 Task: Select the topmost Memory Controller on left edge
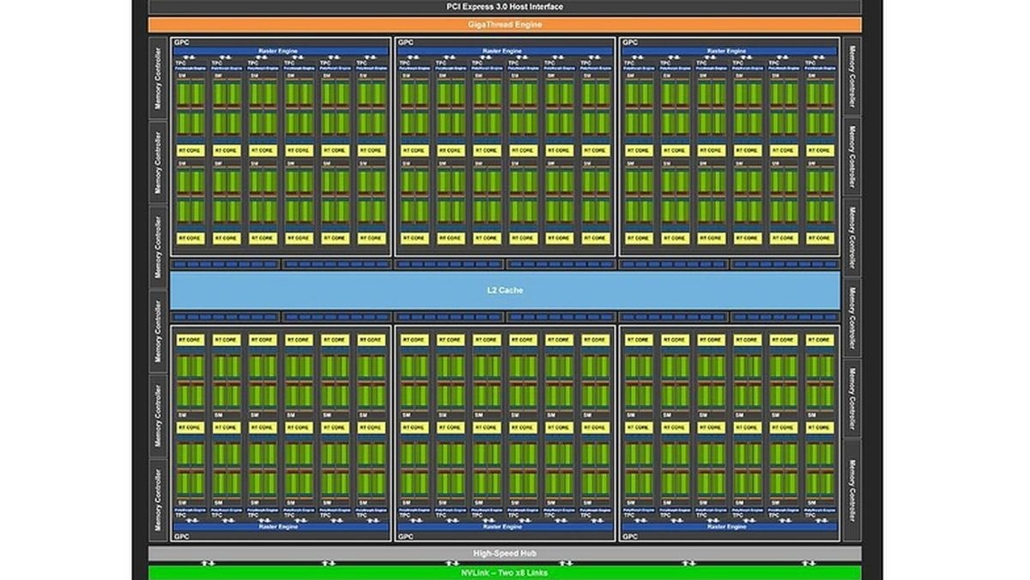[x=158, y=78]
